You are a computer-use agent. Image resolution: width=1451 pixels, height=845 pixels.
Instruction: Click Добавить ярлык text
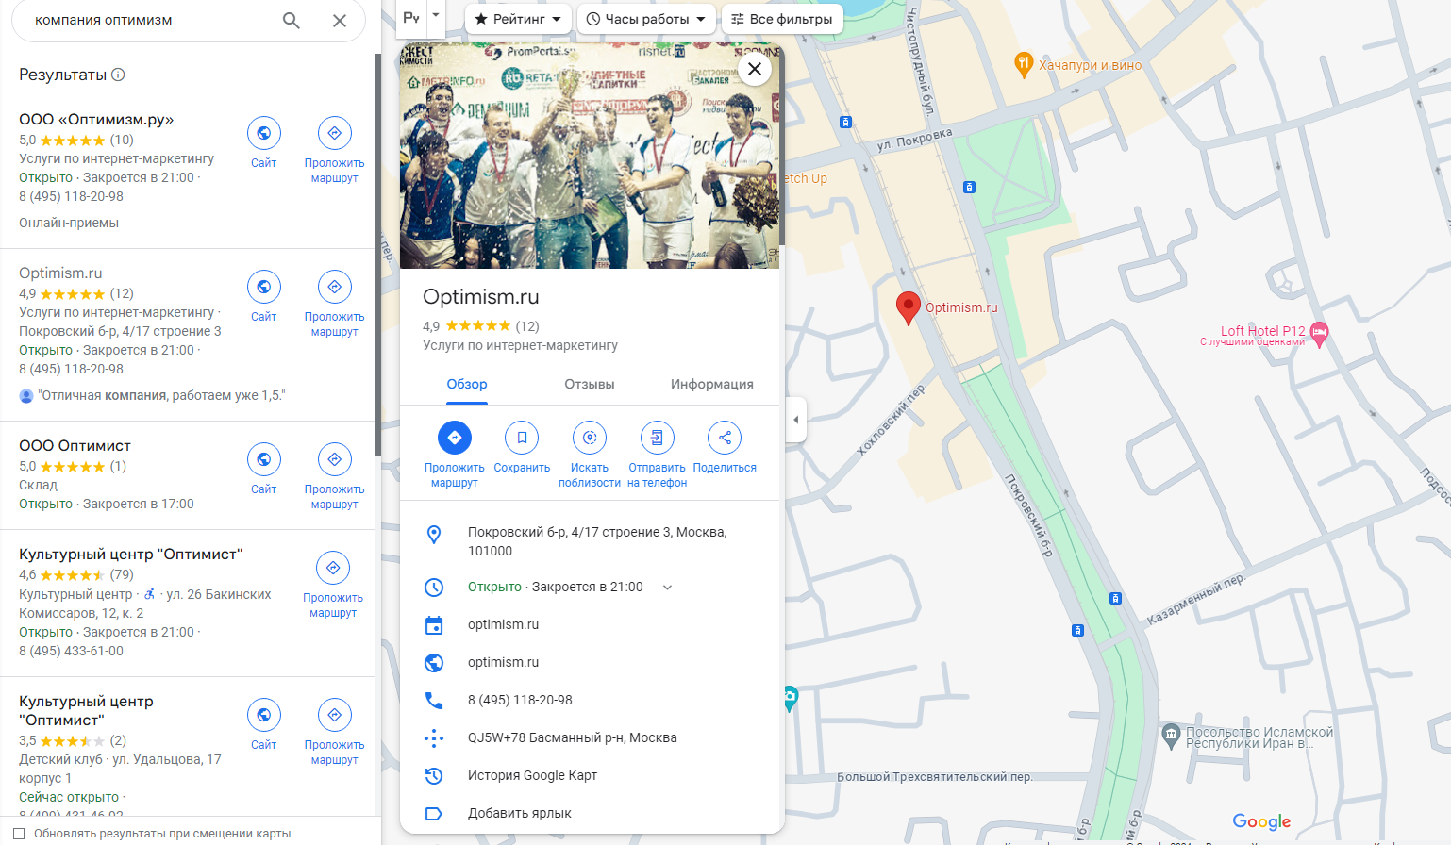[x=520, y=813]
